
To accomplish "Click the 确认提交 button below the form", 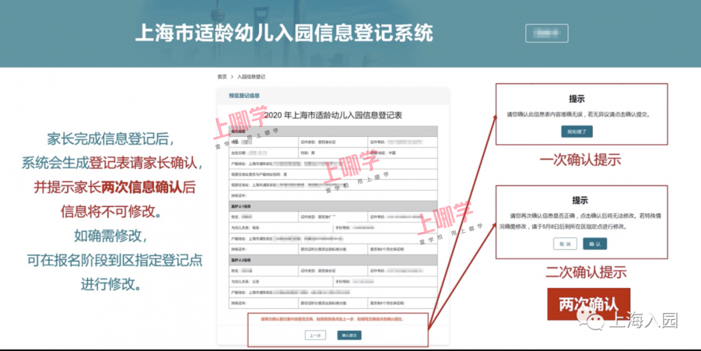I will tap(350, 335).
